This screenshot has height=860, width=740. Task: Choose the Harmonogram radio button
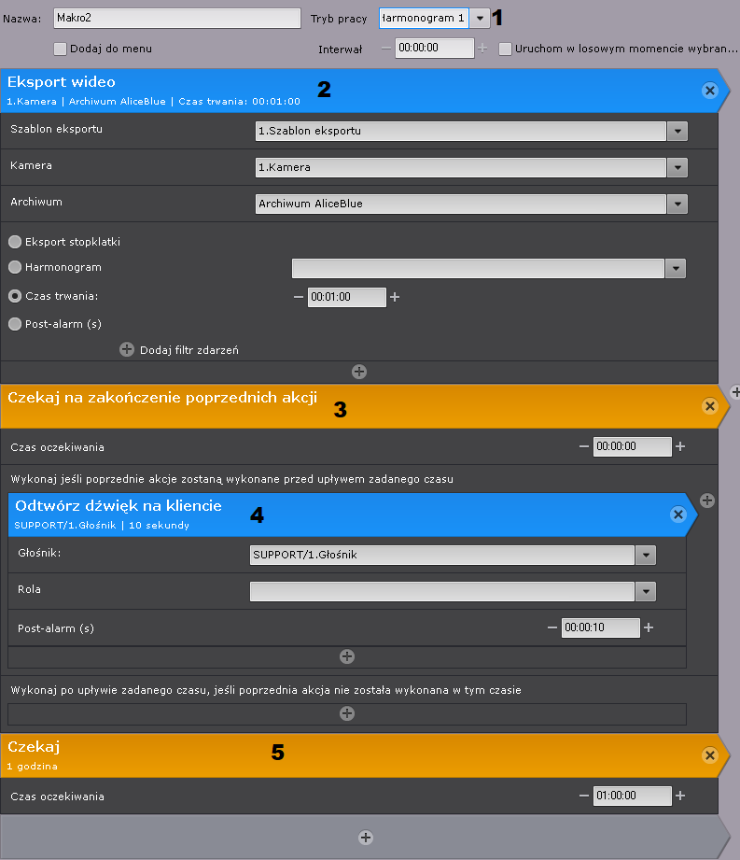pos(15,267)
